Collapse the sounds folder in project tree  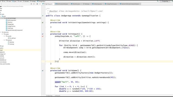click(4, 36)
